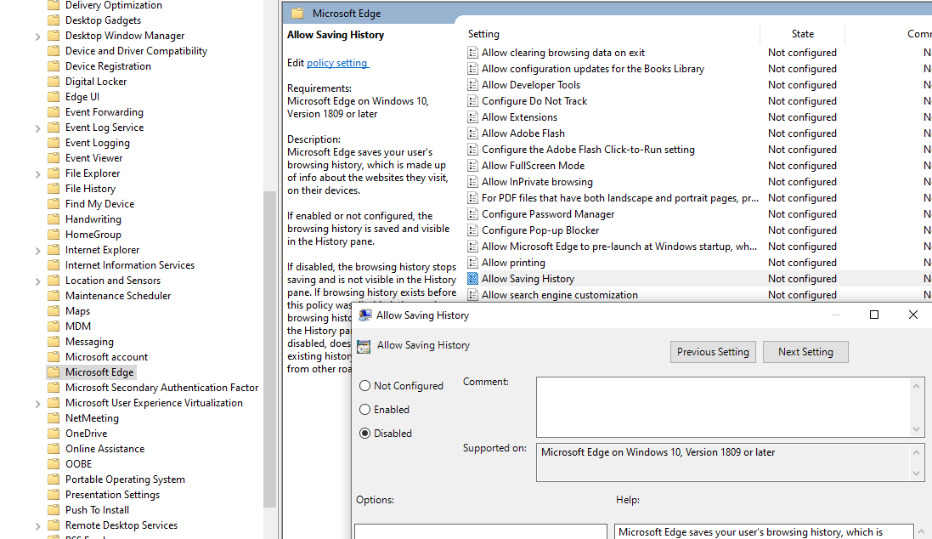Select Allow configuration updates for Books Library
This screenshot has width=932, height=539.
click(593, 69)
